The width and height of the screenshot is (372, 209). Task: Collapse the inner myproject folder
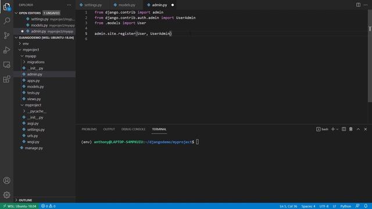(x=22, y=105)
